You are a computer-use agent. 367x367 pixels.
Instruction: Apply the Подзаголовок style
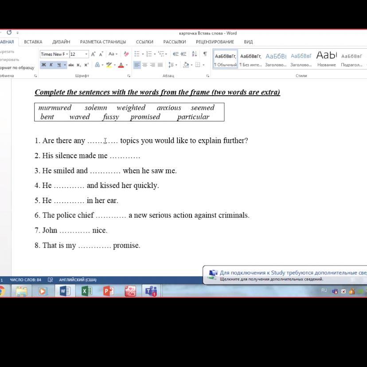[351, 59]
